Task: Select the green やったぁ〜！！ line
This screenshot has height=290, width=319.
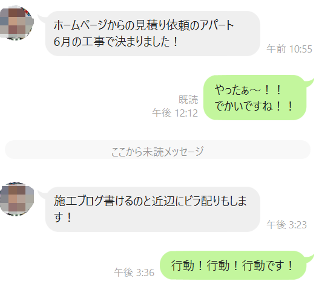Action: (248, 90)
